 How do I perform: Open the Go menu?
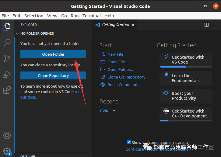(x=64, y=16)
